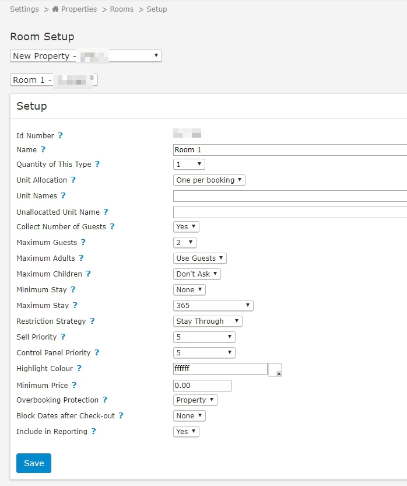
Task: Click the Setup breadcrumb link
Action: coord(157,9)
